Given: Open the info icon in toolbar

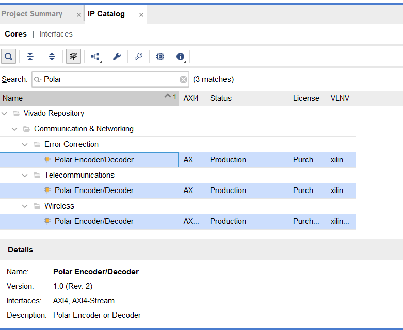Looking at the screenshot, I should [181, 57].
